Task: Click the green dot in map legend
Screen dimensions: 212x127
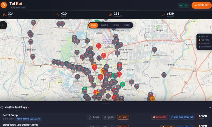Action: [x=200, y=37]
